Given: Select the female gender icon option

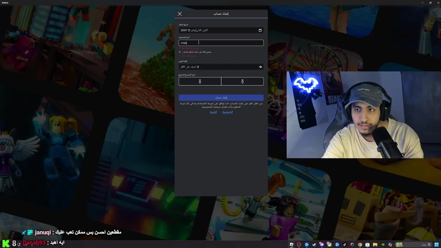Looking at the screenshot, I should click(x=200, y=81).
